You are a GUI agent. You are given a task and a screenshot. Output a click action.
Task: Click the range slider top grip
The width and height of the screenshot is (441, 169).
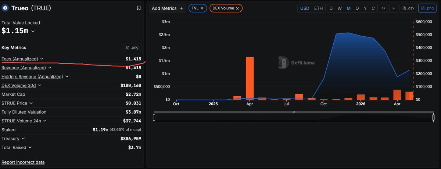click(x=294, y=112)
